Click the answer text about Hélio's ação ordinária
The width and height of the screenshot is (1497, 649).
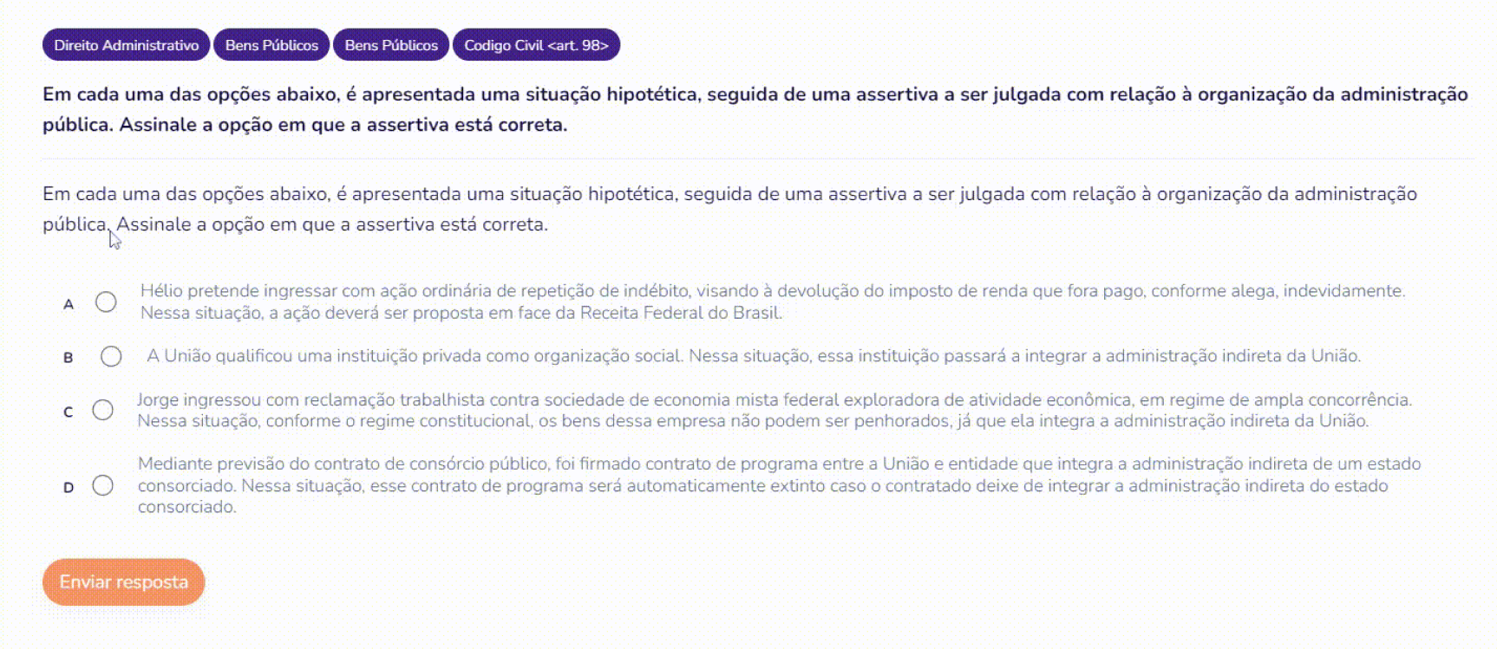click(772, 302)
